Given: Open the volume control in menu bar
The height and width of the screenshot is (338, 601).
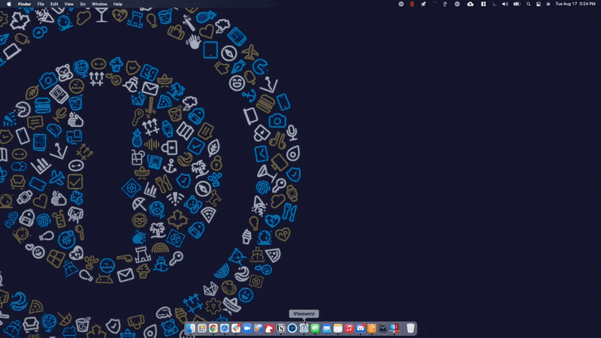Looking at the screenshot, I should pyautogui.click(x=505, y=4).
